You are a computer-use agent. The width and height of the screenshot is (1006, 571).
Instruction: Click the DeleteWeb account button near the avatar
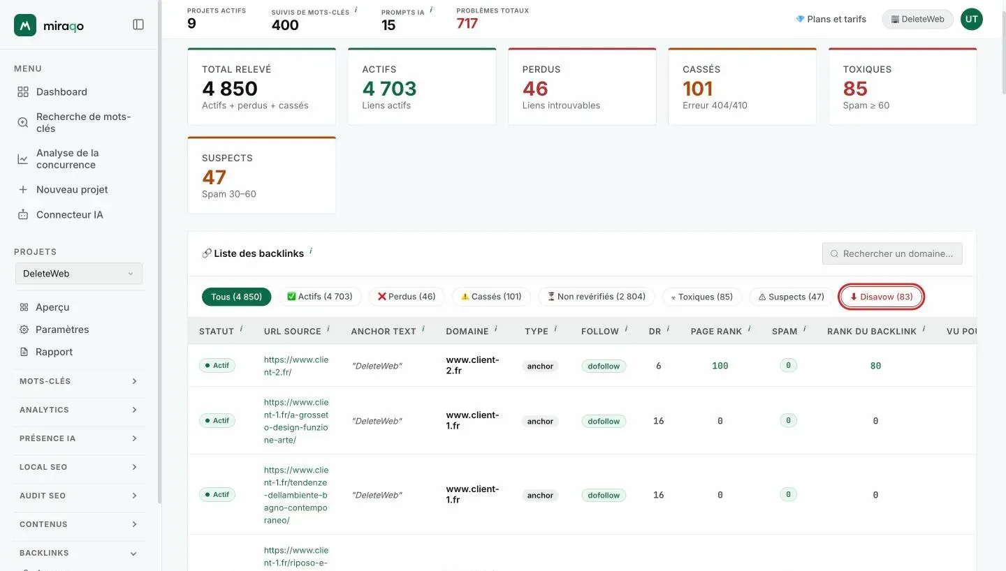[917, 20]
